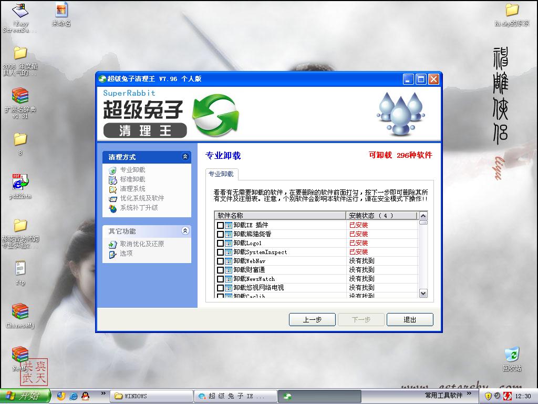Click the 12:30 system clock
Viewport: 538px width, 404px height.
[523, 396]
